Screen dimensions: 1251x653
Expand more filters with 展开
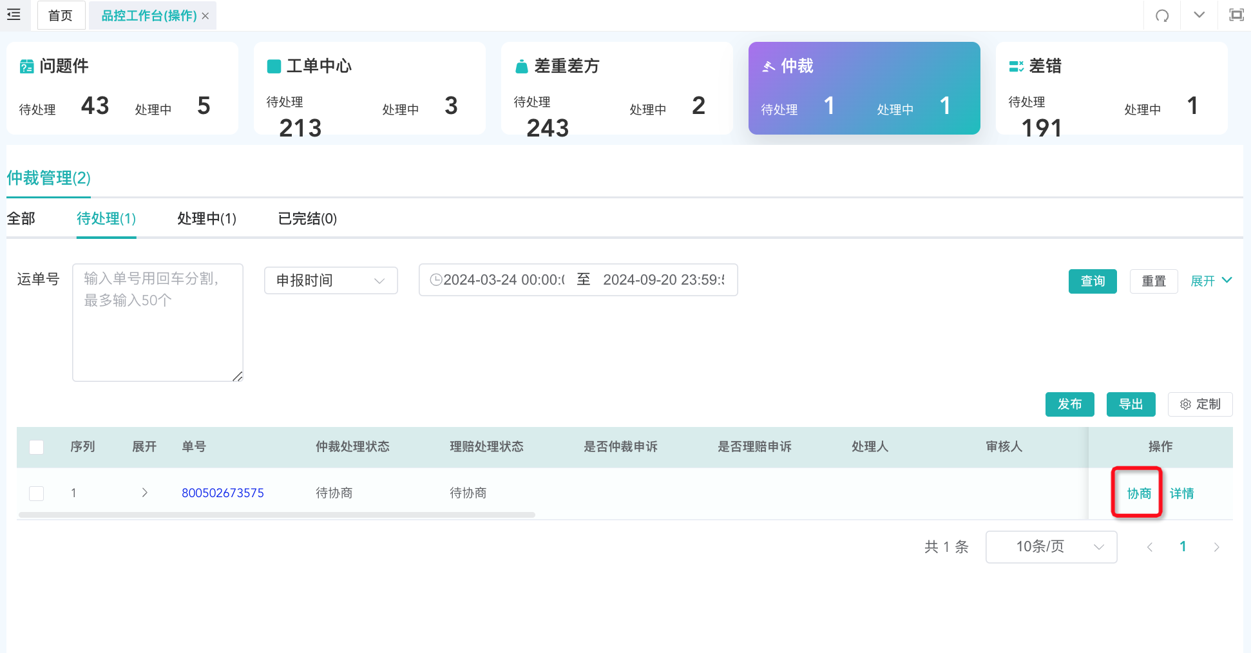[x=1211, y=281]
